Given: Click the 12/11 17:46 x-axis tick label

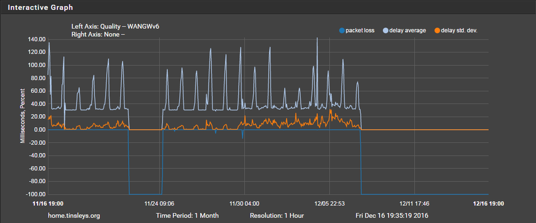Looking at the screenshot, I should 414,203.
